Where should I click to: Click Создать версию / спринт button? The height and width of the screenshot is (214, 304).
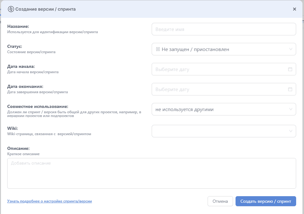266,201
